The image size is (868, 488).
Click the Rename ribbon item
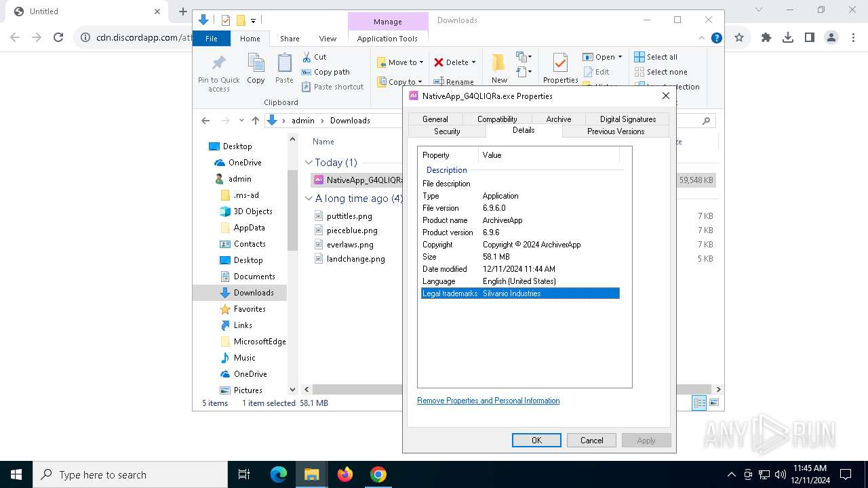(454, 82)
